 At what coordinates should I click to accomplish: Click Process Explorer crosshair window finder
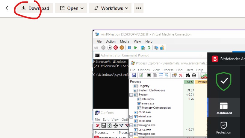pos(194,75)
